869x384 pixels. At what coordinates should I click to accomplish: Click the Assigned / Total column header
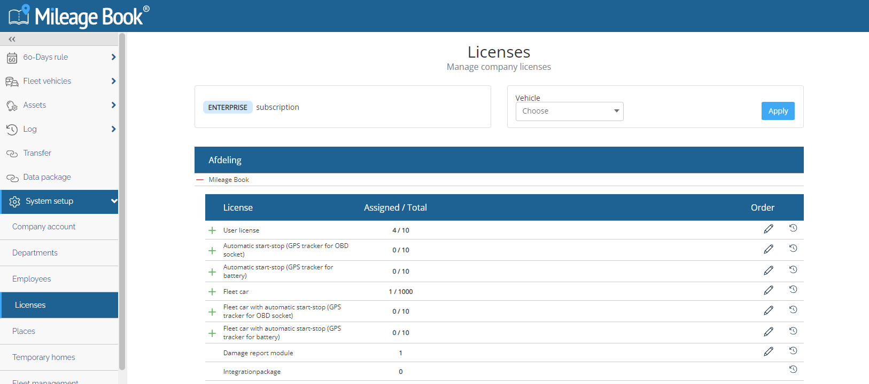(x=395, y=207)
